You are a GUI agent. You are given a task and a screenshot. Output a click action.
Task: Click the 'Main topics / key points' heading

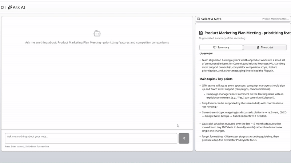[216, 79]
